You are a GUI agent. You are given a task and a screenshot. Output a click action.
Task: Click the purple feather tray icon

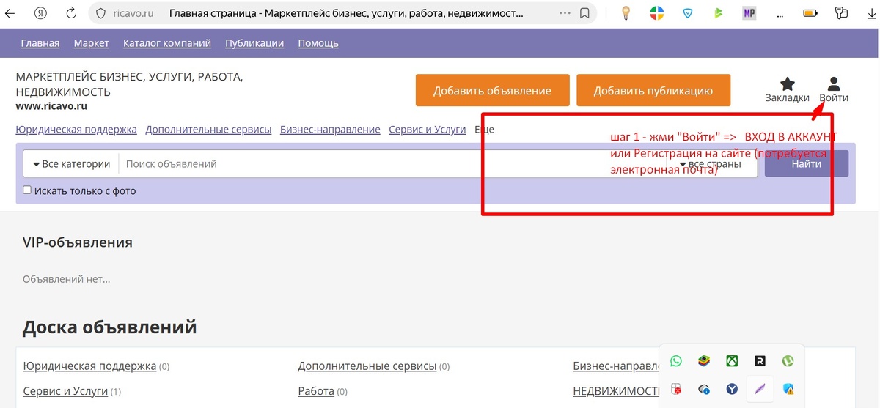coord(760,389)
